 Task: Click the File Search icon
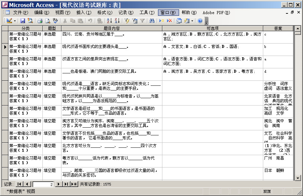[x=30, y=20]
